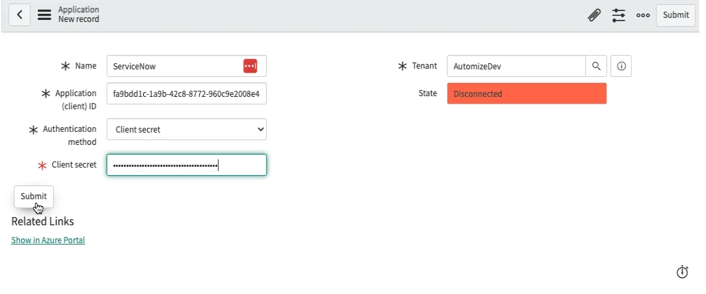The width and height of the screenshot is (706, 294).
Task: Open the Show in Azure Portal link
Action: tap(48, 240)
